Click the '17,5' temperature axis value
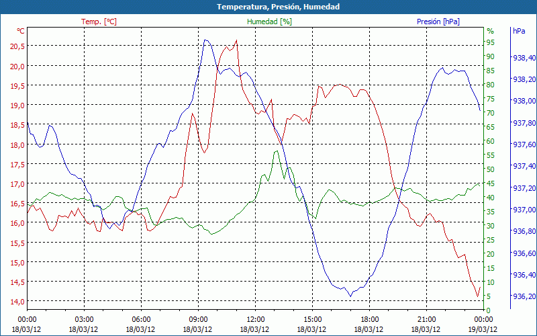Viewport: 537px width, 336px height. [x=17, y=164]
